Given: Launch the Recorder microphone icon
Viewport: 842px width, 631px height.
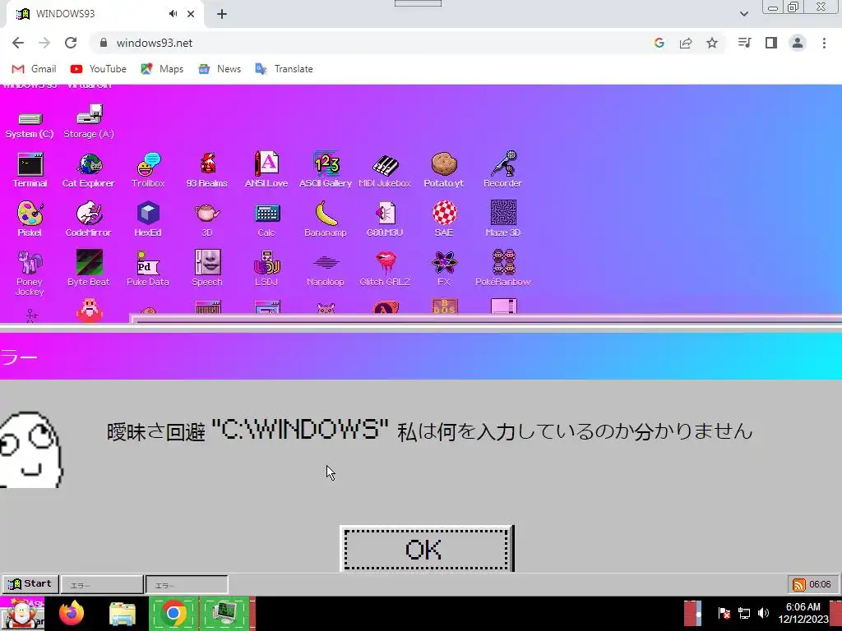Looking at the screenshot, I should coord(502,170).
